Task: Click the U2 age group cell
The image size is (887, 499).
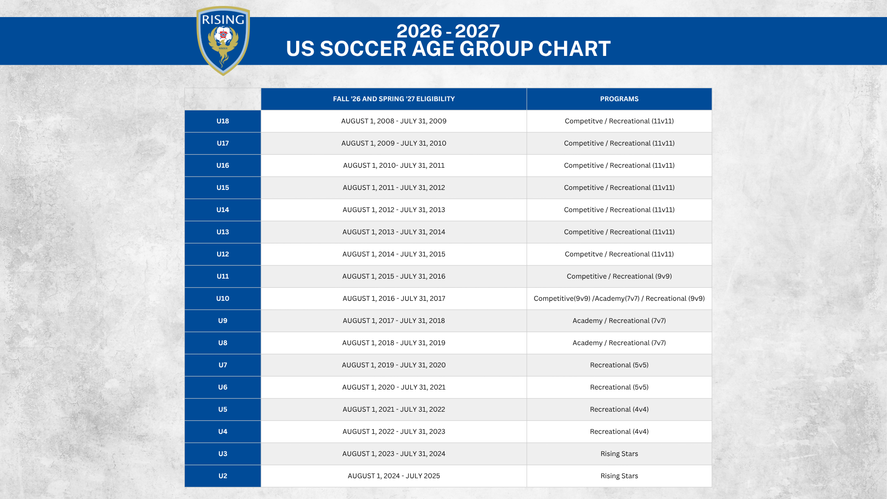Action: 223,476
